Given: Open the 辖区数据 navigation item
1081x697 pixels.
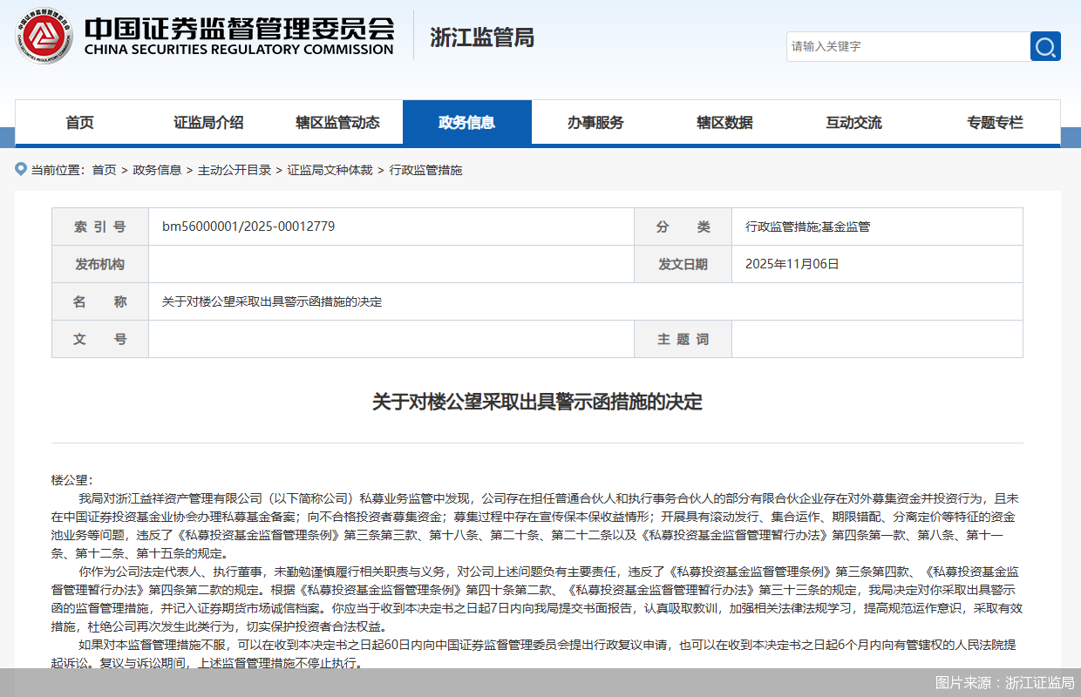Looking at the screenshot, I should tap(725, 122).
